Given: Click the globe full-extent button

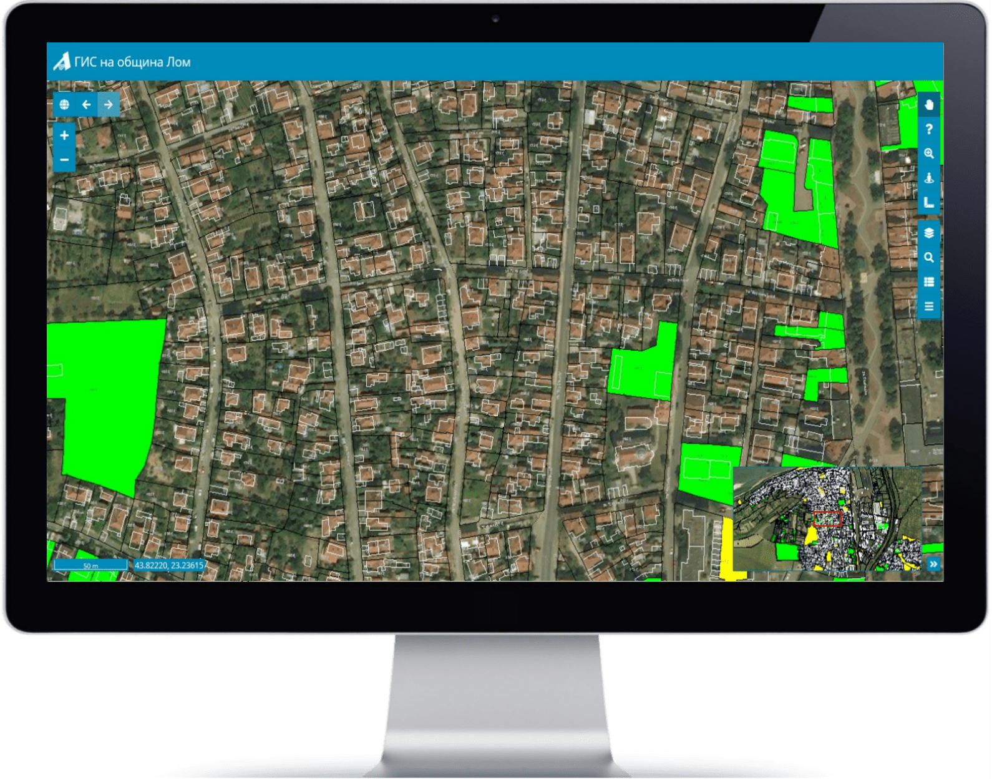Looking at the screenshot, I should [x=64, y=105].
